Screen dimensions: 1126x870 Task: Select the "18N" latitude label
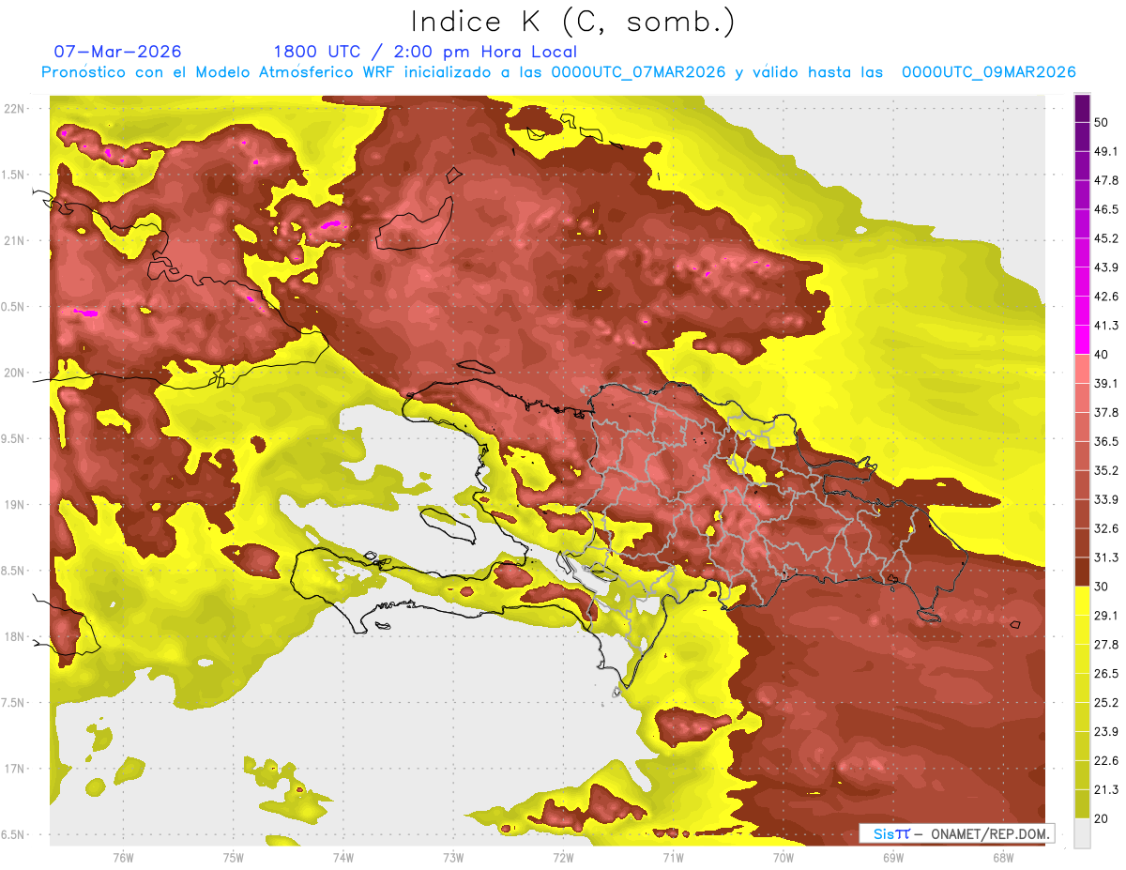(15, 636)
